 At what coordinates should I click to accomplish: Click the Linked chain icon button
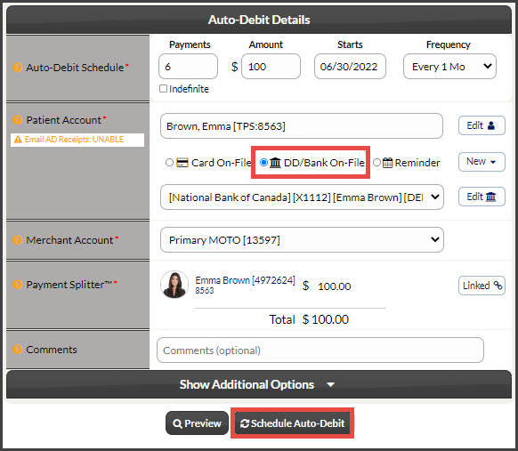[482, 286]
